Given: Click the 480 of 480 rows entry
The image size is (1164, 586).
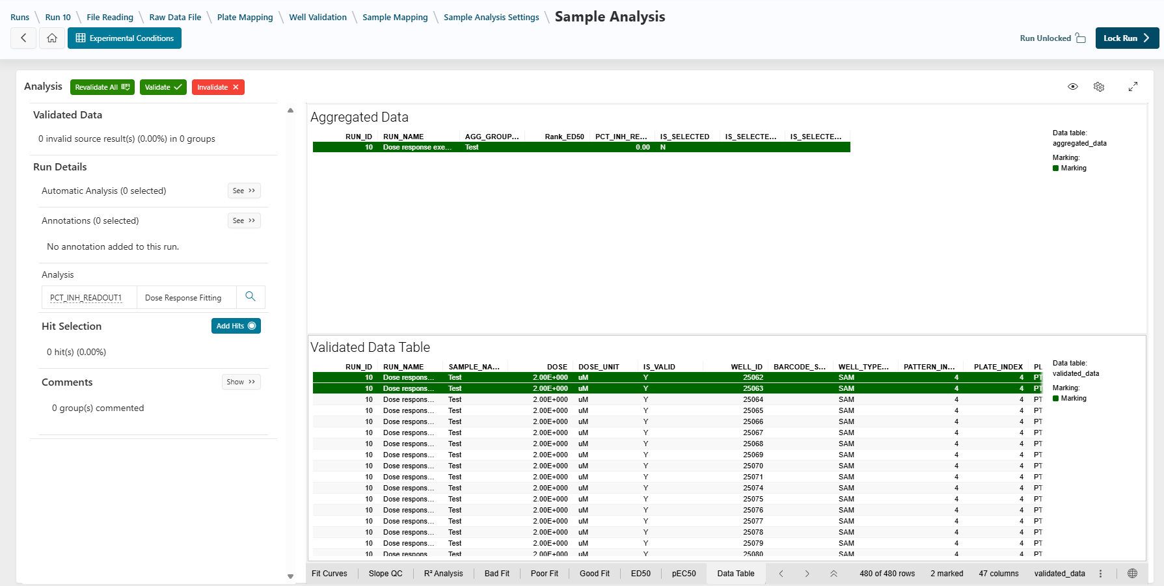Looking at the screenshot, I should click(x=887, y=574).
